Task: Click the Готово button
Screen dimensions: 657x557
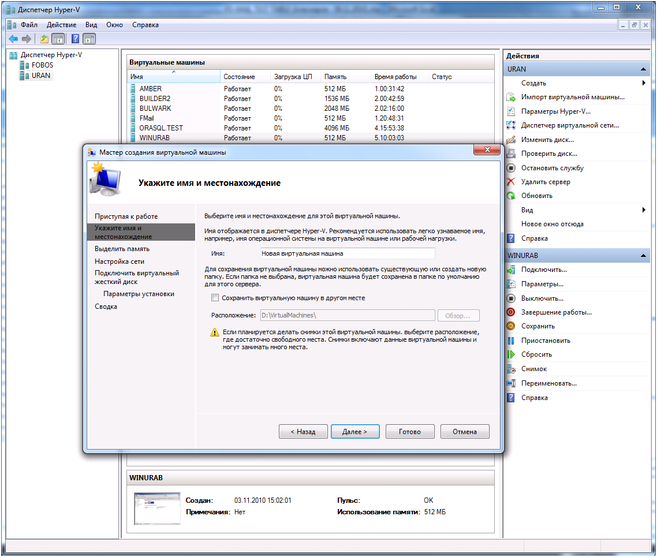Action: coord(410,431)
